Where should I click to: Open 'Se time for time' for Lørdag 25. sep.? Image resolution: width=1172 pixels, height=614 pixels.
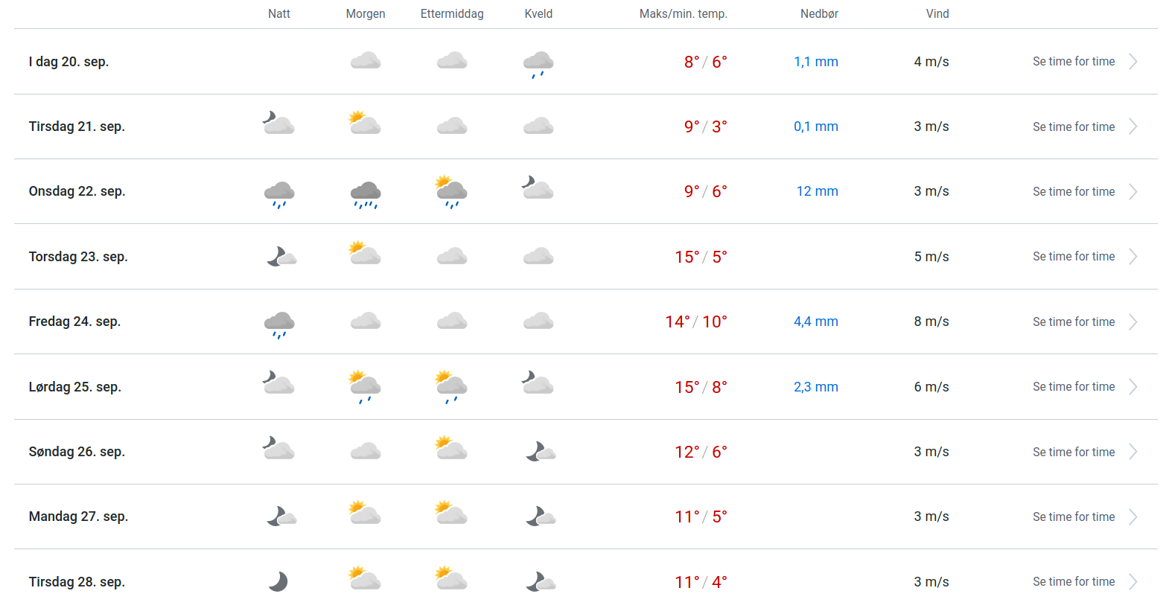click(1074, 387)
